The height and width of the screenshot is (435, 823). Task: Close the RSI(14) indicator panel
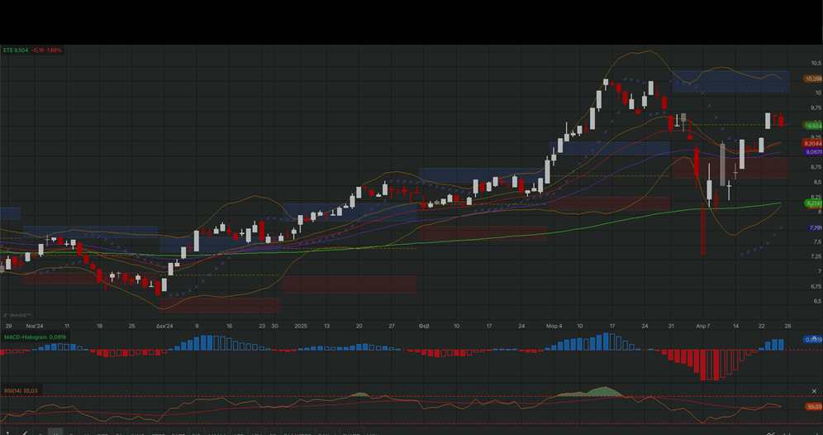(814, 391)
